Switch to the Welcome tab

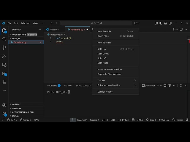coord(54,30)
